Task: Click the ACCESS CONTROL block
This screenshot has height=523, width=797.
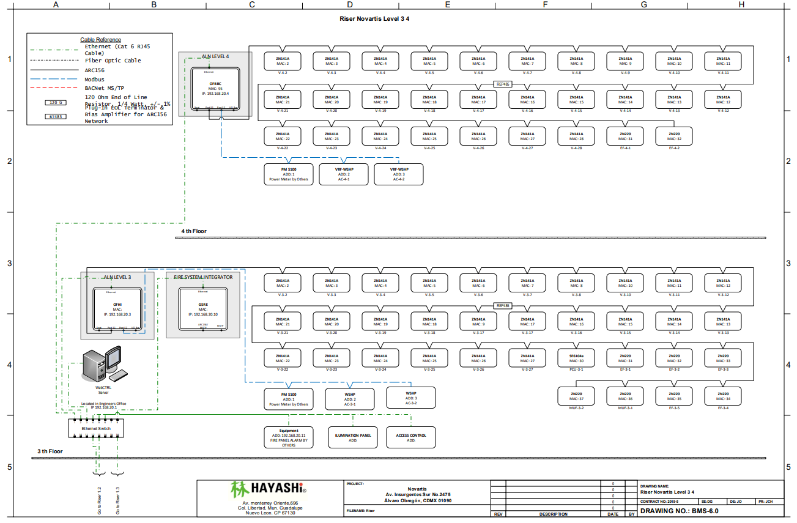Action: click(x=411, y=437)
